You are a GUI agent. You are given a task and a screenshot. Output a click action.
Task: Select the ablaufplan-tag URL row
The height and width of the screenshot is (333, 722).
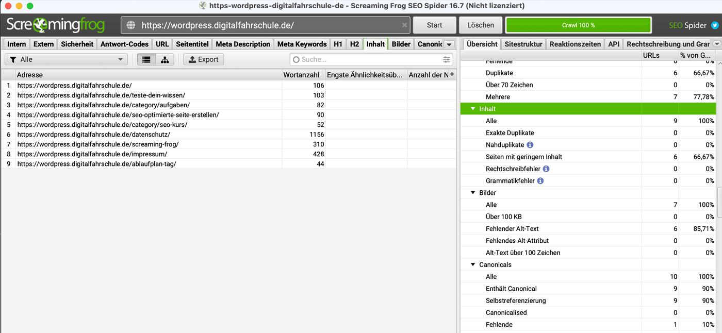(228, 164)
